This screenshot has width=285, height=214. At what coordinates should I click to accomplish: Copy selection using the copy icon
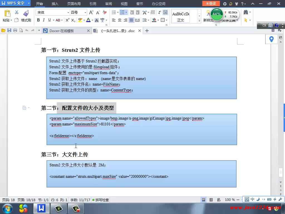(16, 20)
